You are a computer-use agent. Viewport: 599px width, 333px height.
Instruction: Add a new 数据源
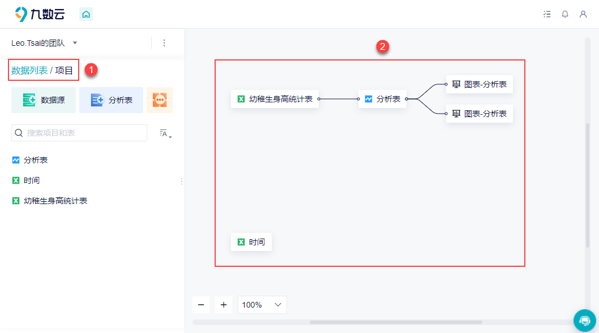click(44, 100)
